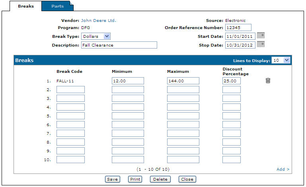Click the Discount Percentage column header
The height and width of the screenshot is (187, 306).
[x=236, y=72]
